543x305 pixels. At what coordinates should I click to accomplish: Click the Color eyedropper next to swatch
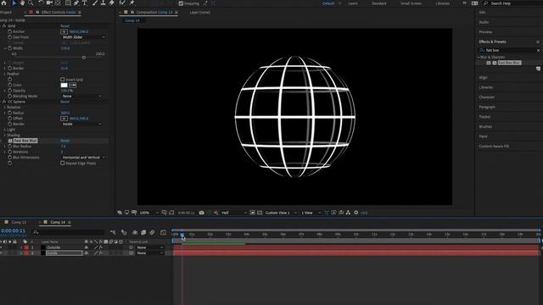[x=73, y=85]
